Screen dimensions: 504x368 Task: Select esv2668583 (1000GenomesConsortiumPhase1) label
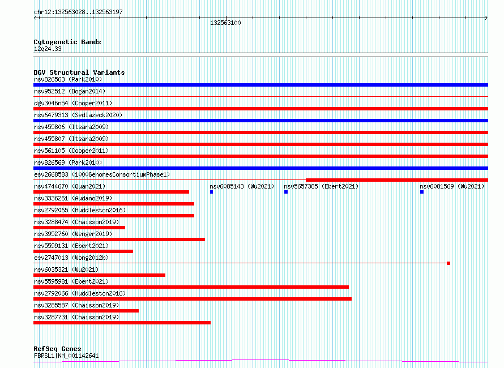(x=102, y=174)
